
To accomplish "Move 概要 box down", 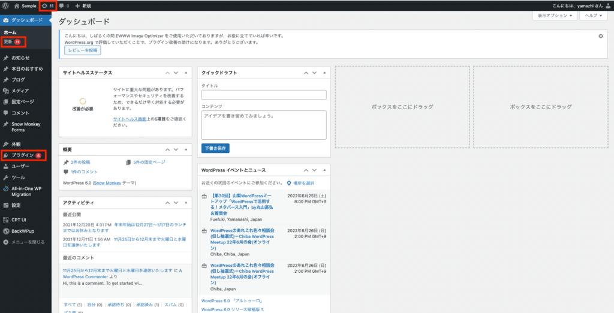I will pos(176,150).
